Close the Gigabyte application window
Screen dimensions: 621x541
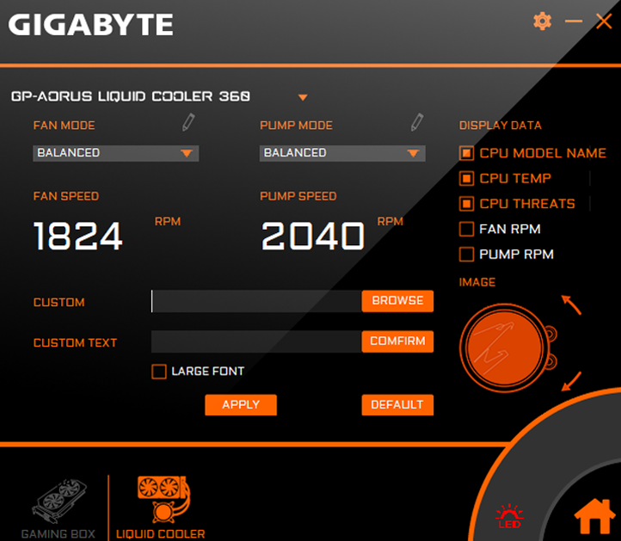click(x=604, y=21)
